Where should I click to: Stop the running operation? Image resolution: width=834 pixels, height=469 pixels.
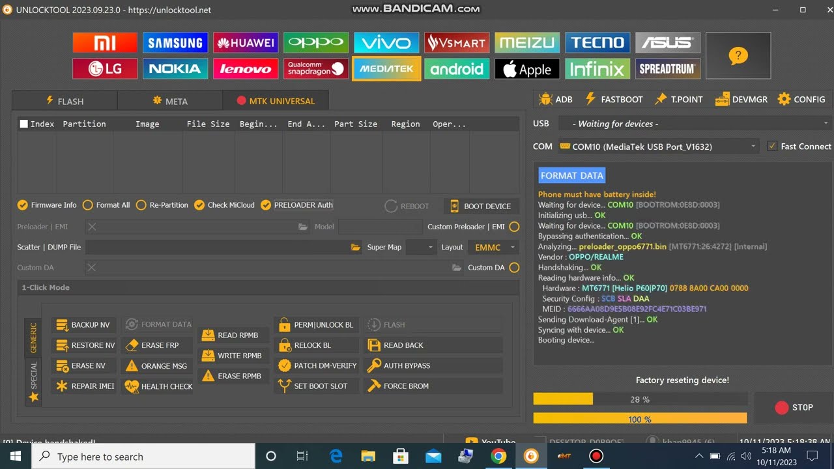(793, 408)
